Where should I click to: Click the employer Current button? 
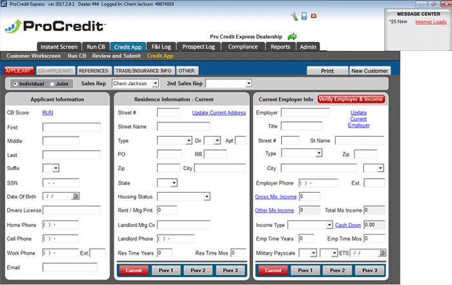pyautogui.click(x=273, y=270)
